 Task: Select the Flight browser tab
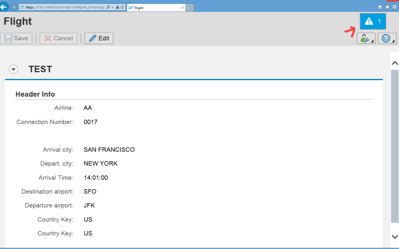click(x=156, y=8)
